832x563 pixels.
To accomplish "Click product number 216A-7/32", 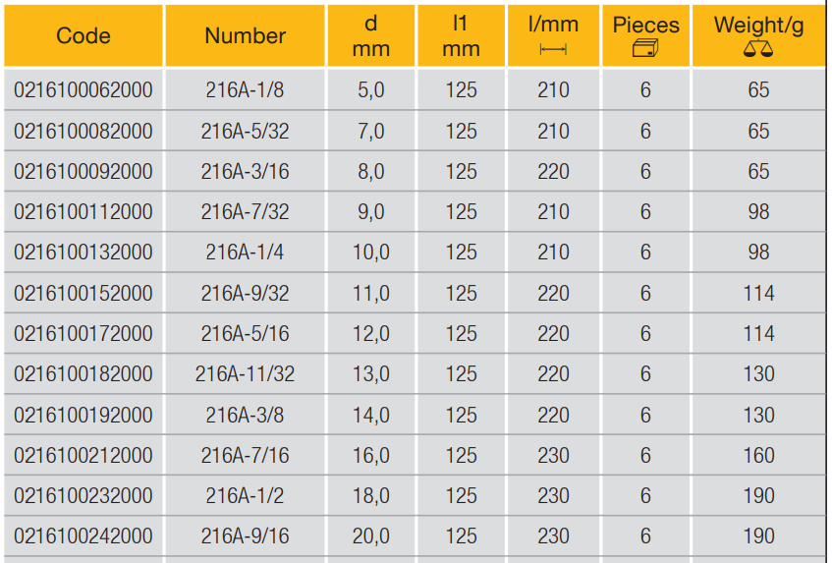I will click(245, 212).
